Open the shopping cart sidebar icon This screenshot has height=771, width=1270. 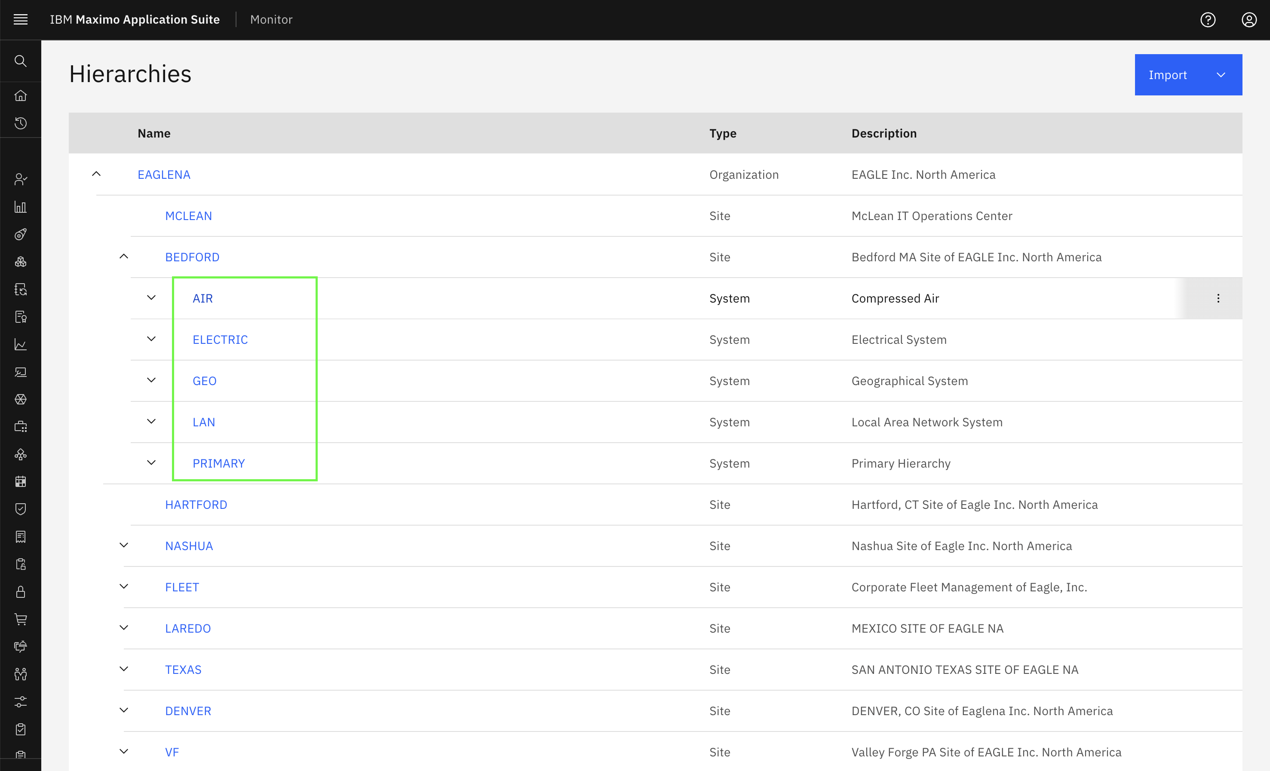point(21,619)
